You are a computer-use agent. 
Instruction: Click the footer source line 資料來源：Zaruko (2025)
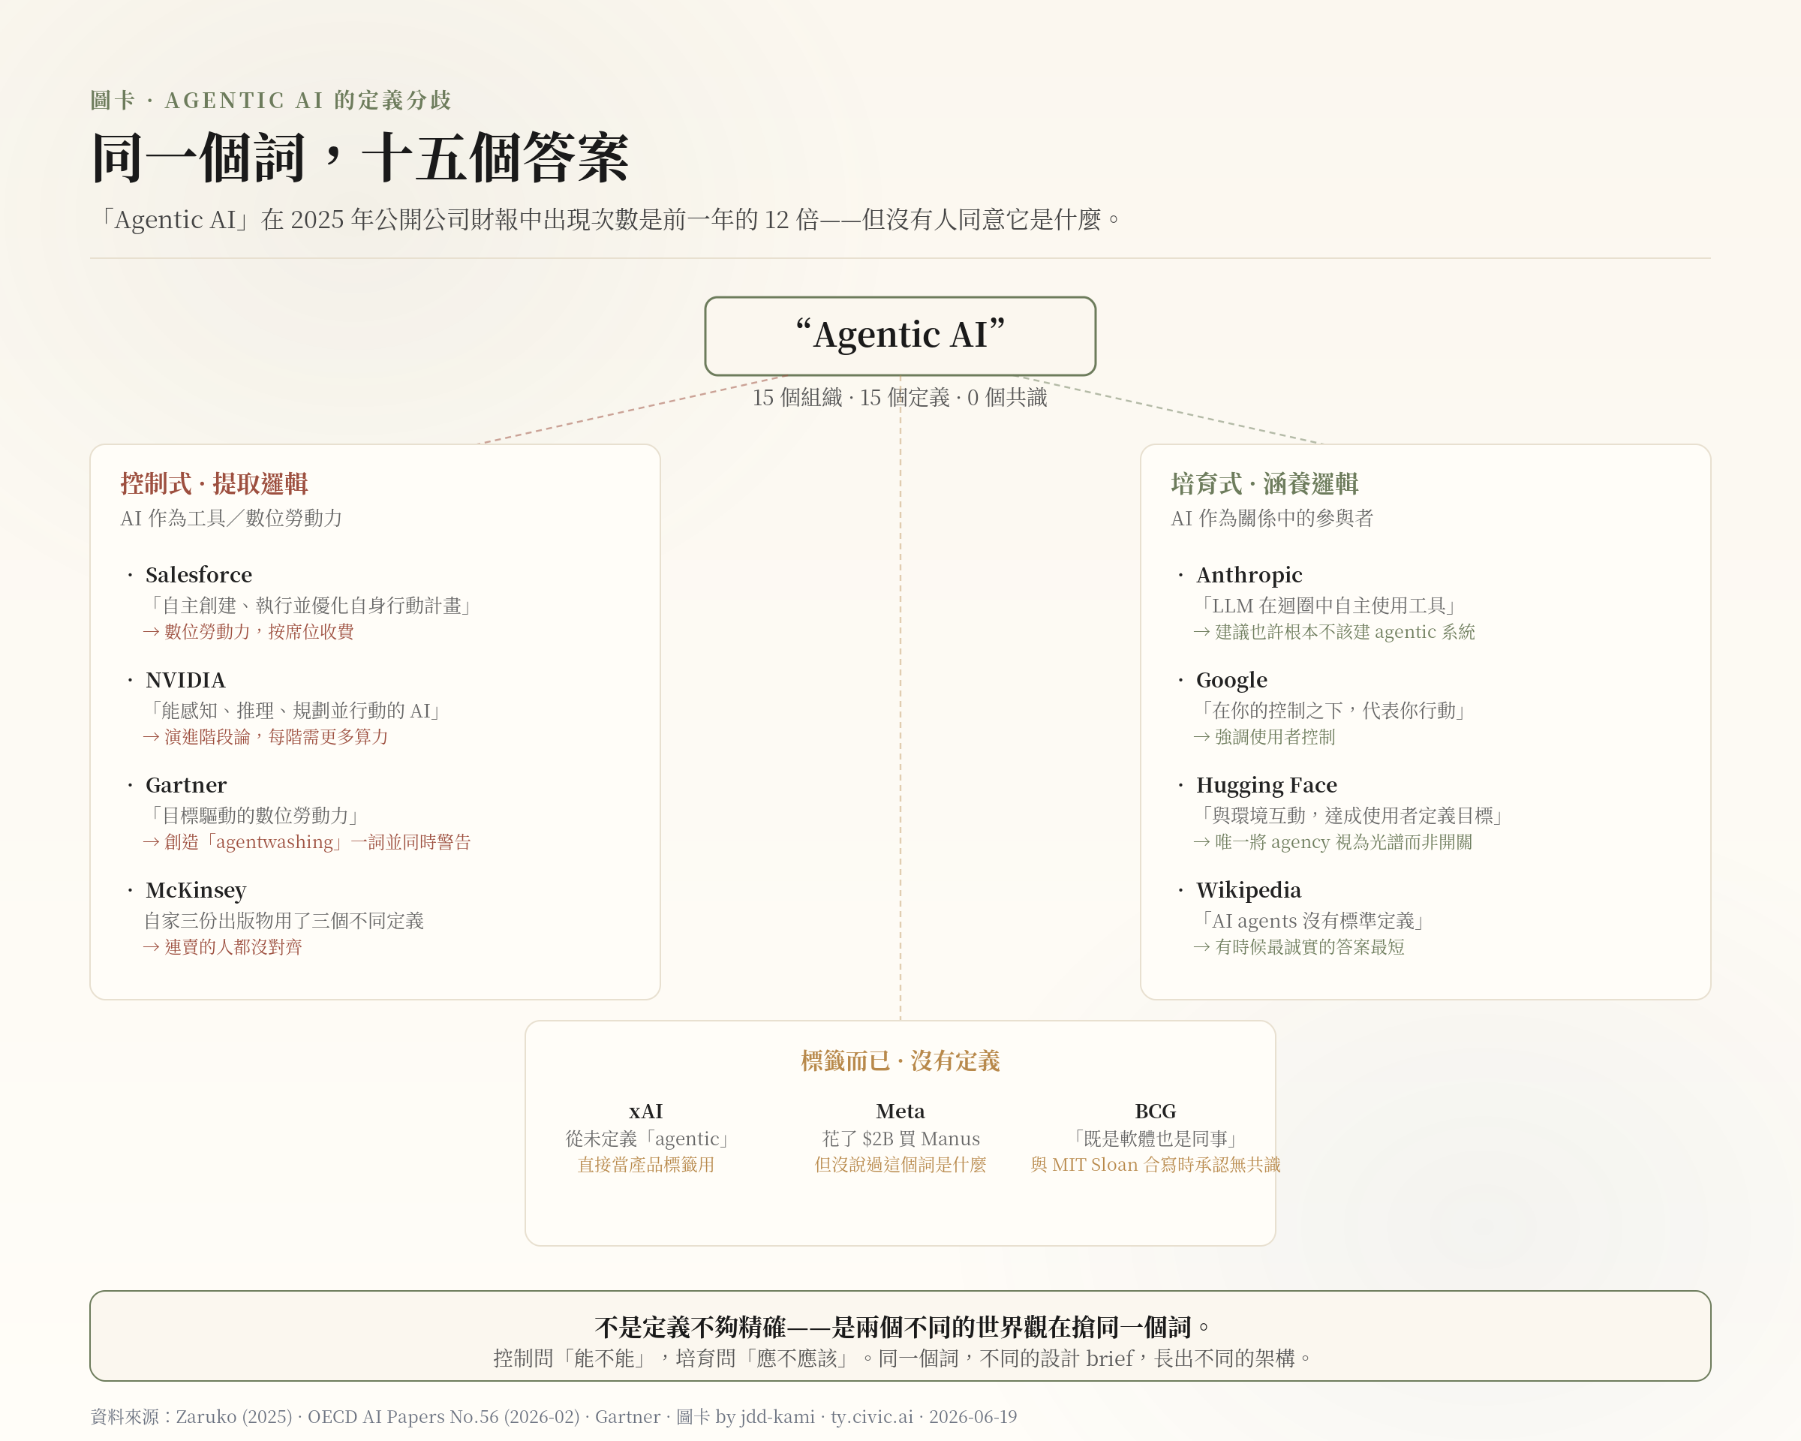[554, 1417]
